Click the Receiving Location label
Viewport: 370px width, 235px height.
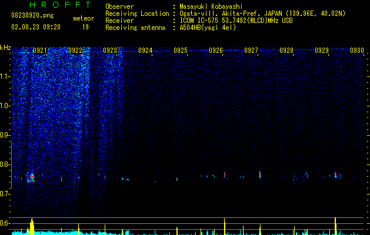137,14
